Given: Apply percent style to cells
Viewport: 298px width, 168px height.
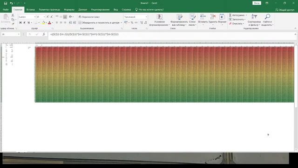Looking at the screenshot, I should (132, 23).
